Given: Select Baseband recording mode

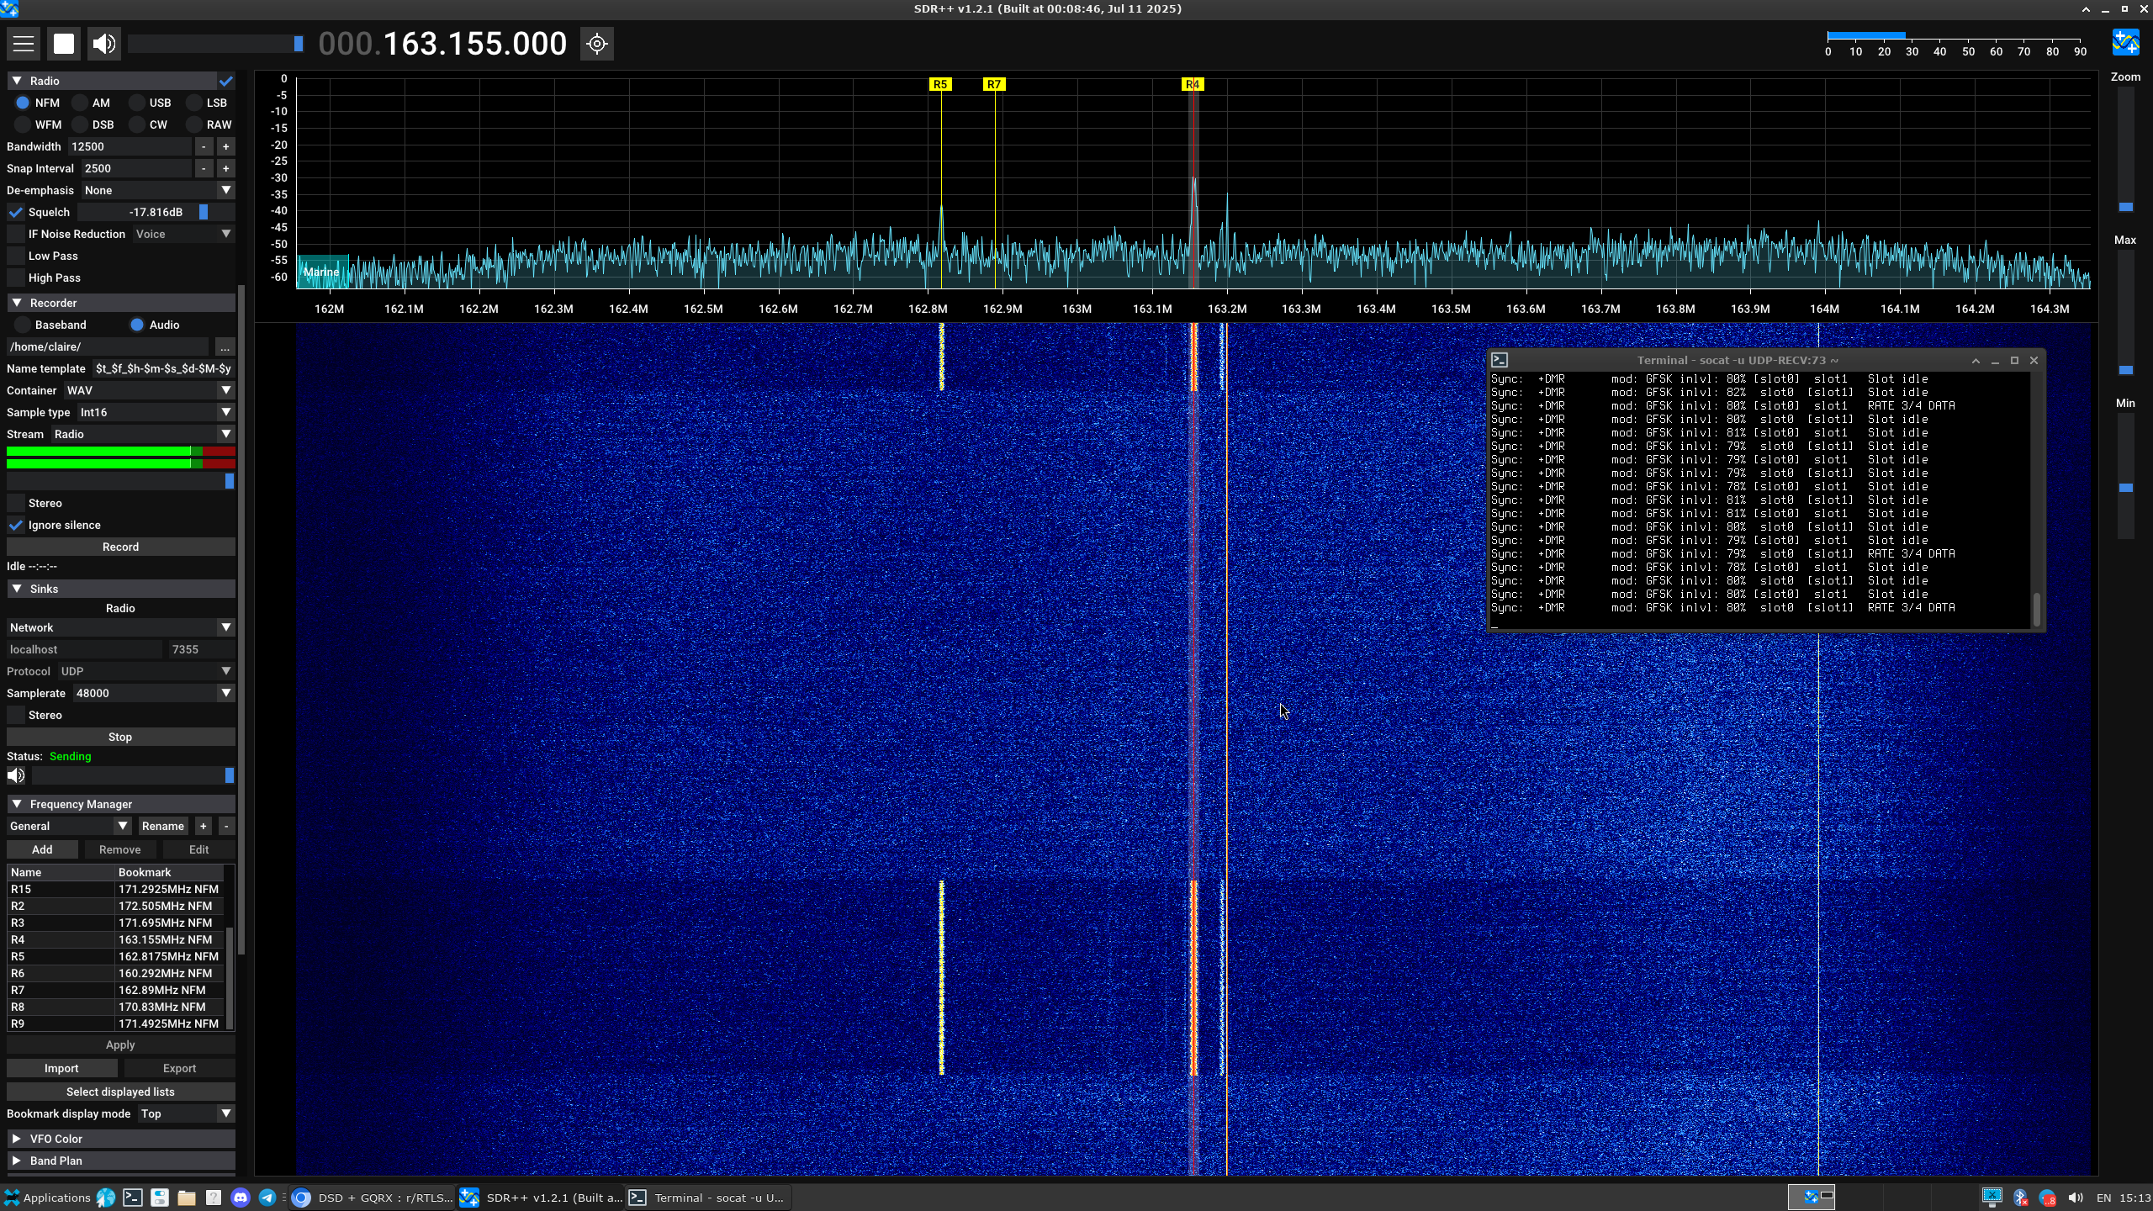Looking at the screenshot, I should pos(24,325).
